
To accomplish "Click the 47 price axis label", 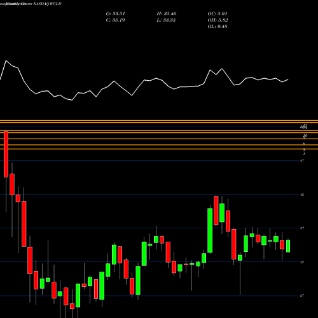I will click(x=302, y=161).
